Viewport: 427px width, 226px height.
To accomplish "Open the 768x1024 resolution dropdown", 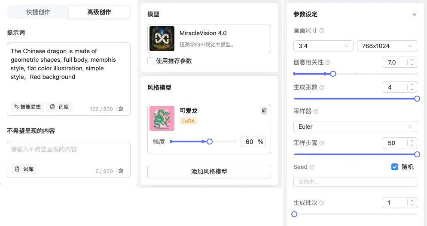I will click(x=387, y=46).
